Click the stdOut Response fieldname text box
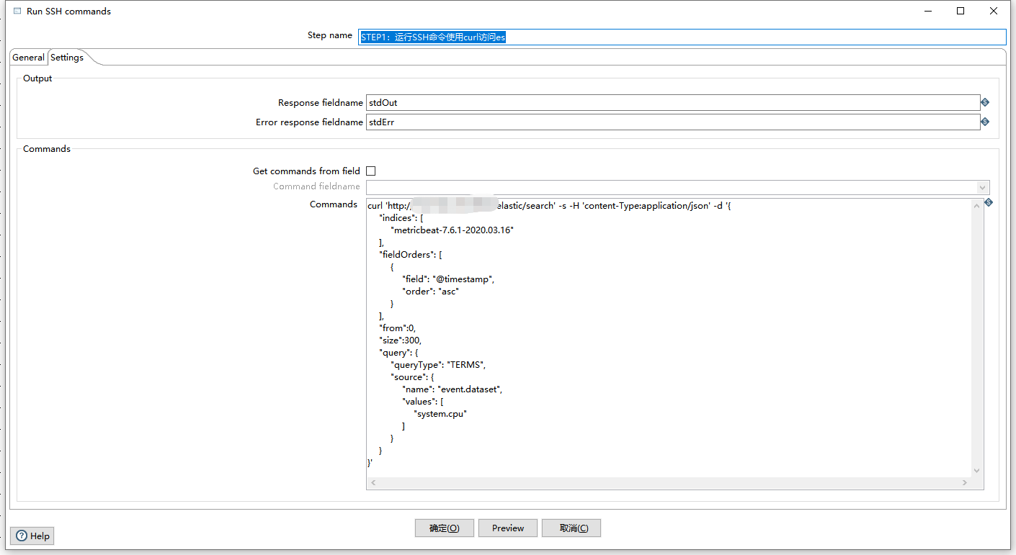The image size is (1016, 555). point(649,102)
